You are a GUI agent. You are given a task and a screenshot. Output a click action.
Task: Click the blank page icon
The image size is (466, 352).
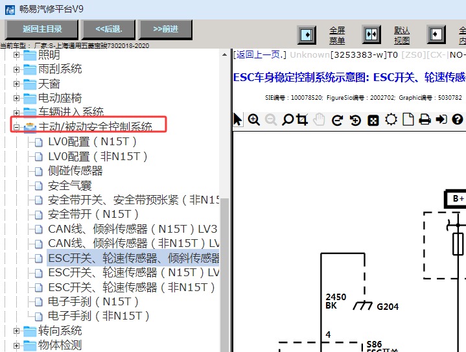tap(408, 120)
